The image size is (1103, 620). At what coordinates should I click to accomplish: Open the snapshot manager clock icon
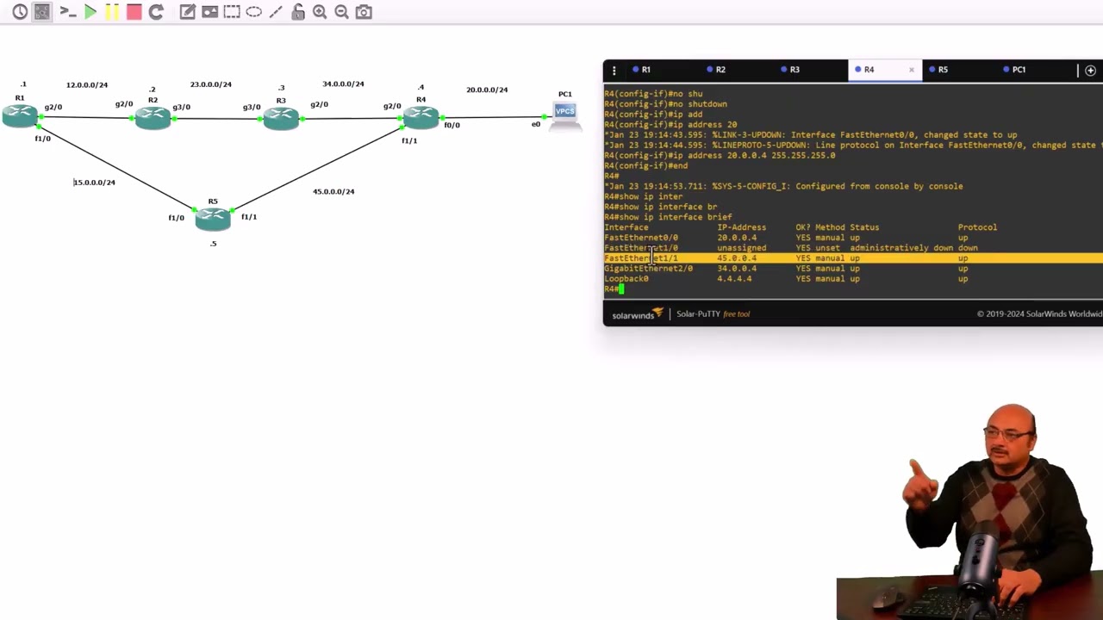click(x=19, y=12)
